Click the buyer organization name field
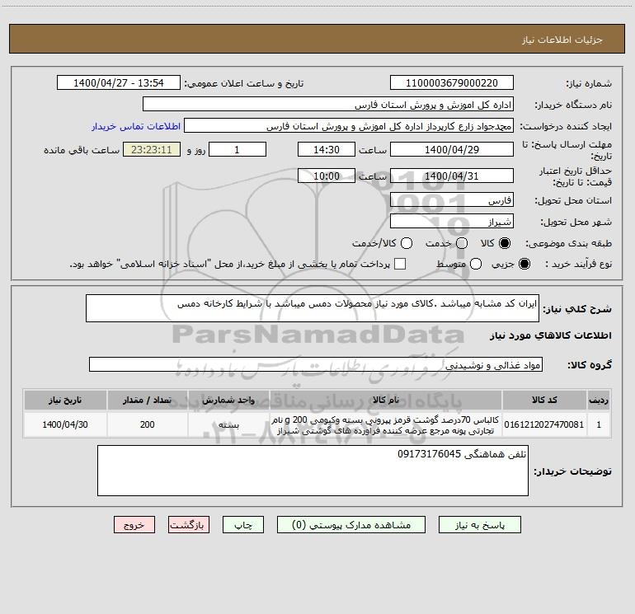This screenshot has height=614, width=635. click(328, 104)
